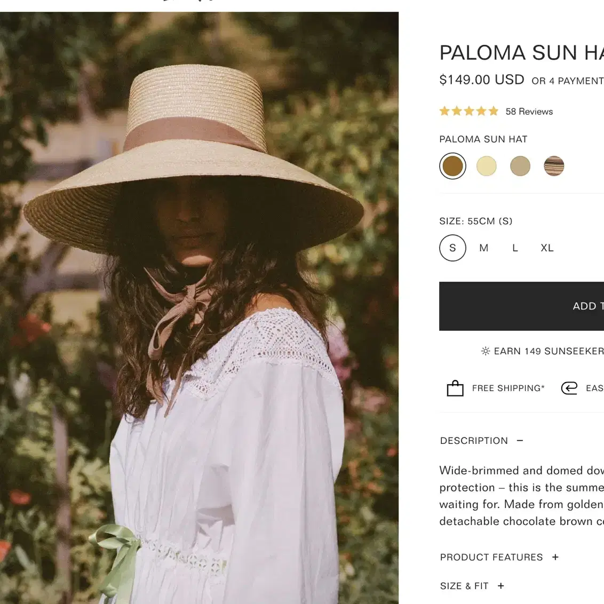The image size is (604, 604).
Task: Expand the Size & Fit section
Action: coord(472,586)
